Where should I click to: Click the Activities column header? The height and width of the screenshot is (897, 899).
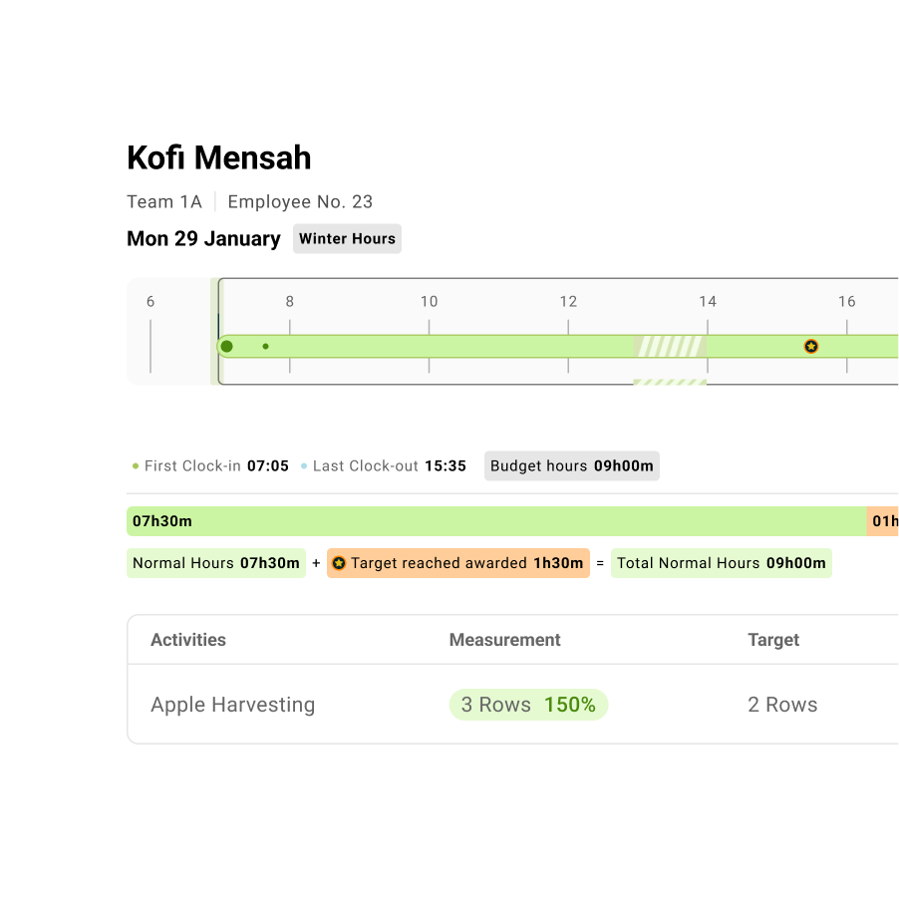click(188, 640)
